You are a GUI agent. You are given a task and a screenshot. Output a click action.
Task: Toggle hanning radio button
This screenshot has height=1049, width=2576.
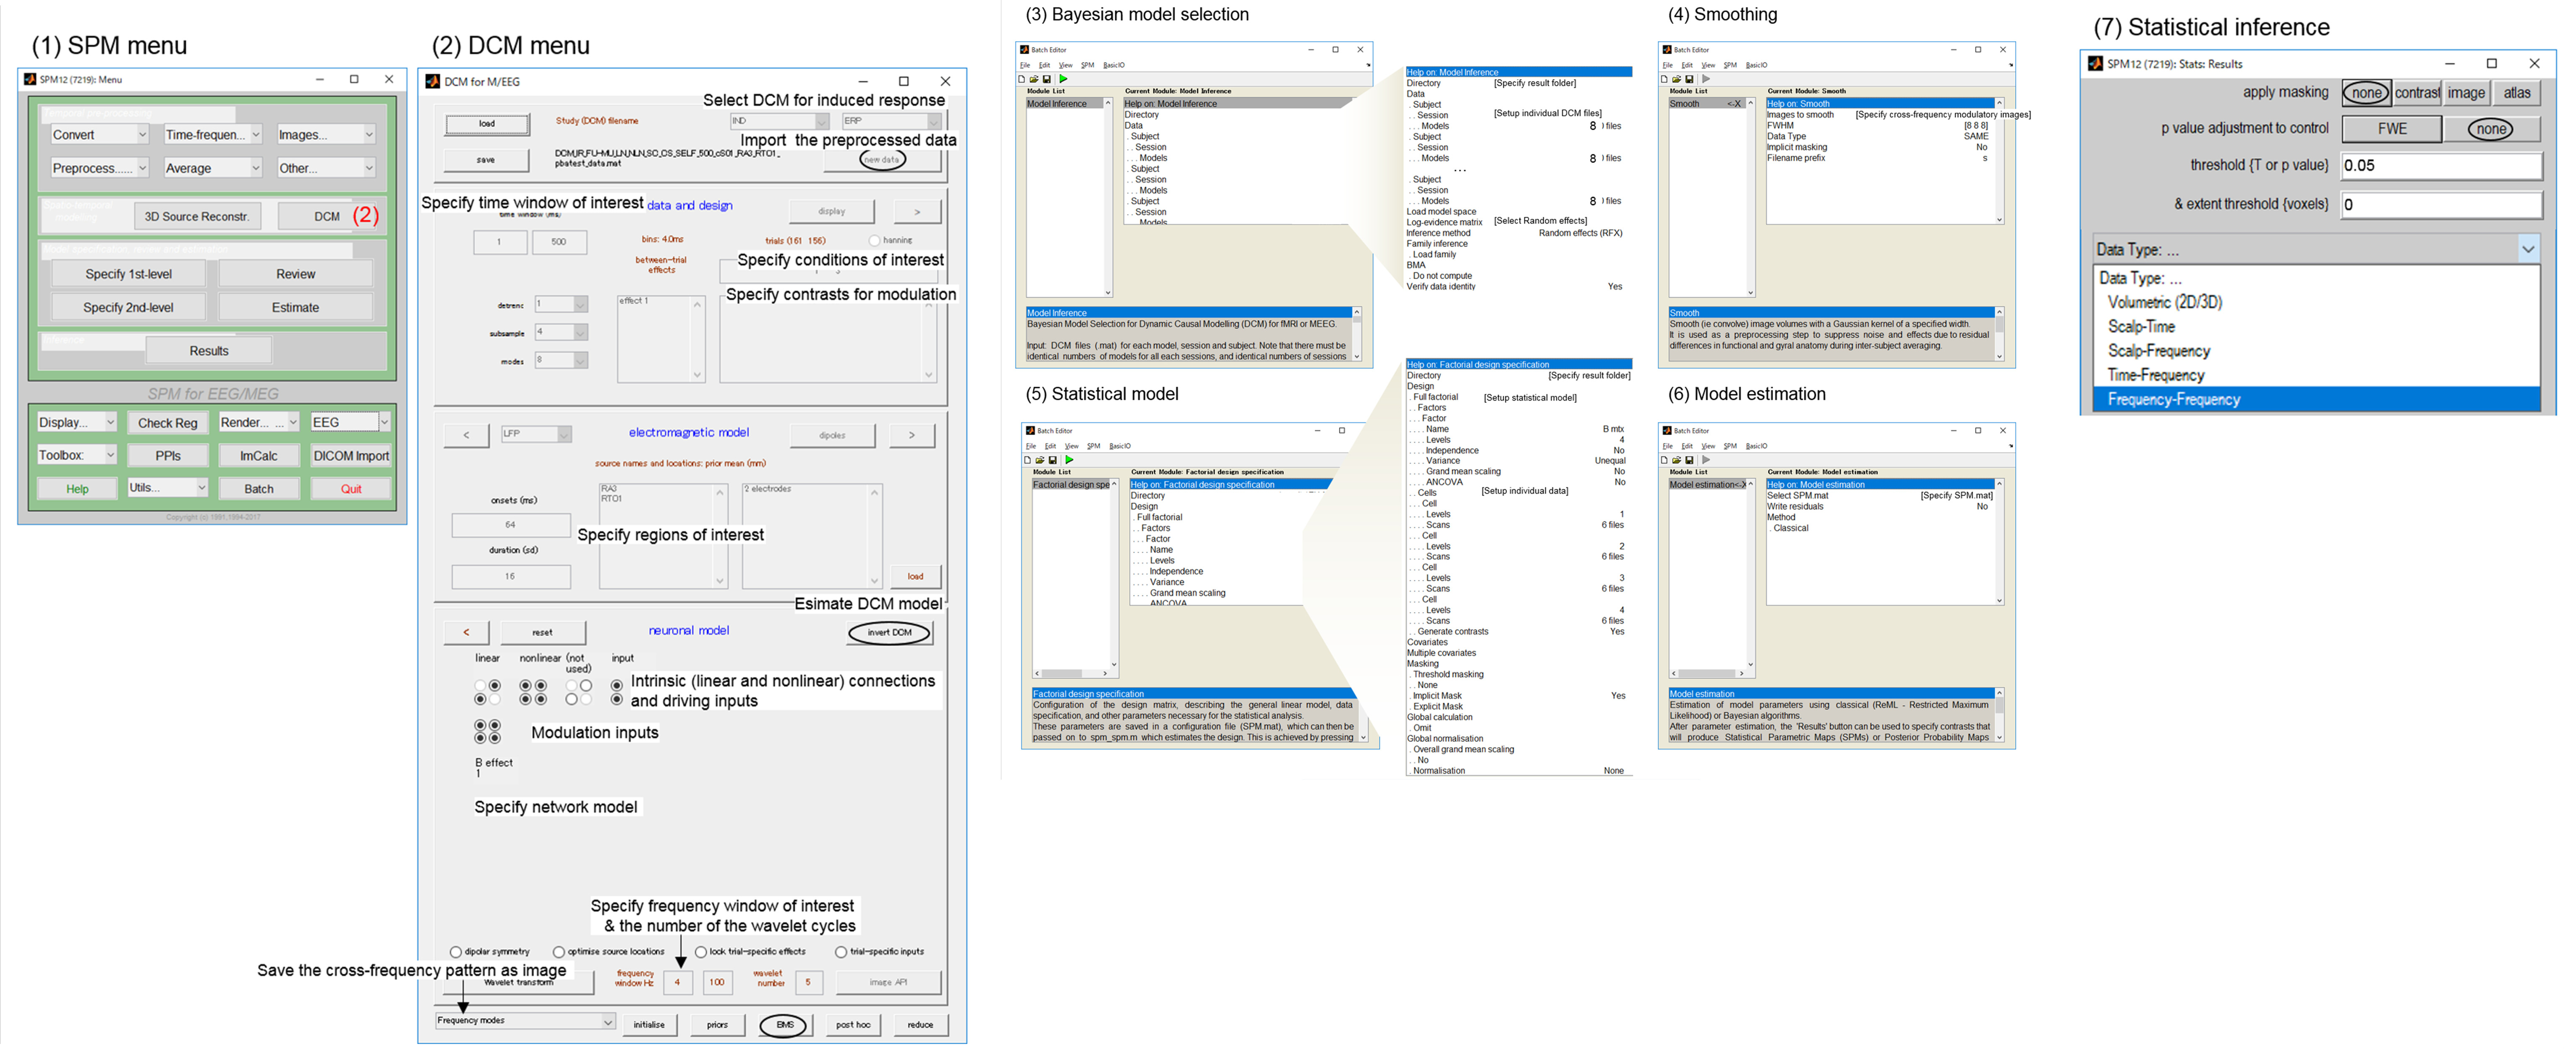[x=874, y=240]
